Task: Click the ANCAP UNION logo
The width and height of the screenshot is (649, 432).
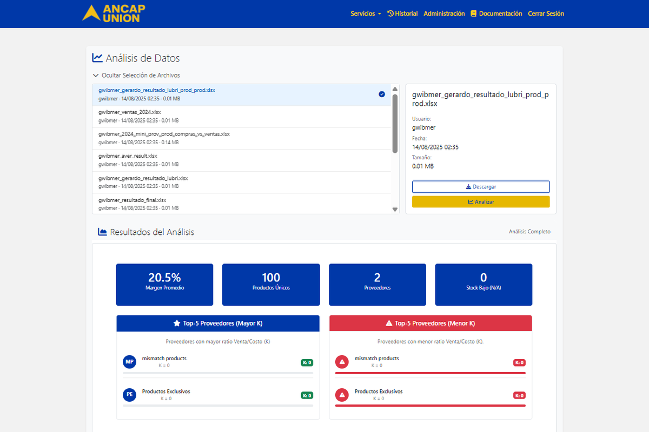Action: [113, 13]
